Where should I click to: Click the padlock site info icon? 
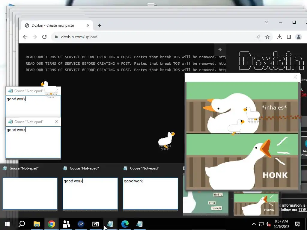point(56,37)
